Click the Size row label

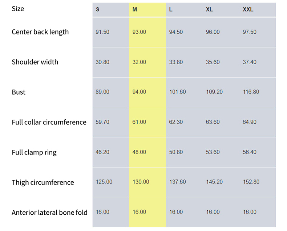pyautogui.click(x=18, y=8)
